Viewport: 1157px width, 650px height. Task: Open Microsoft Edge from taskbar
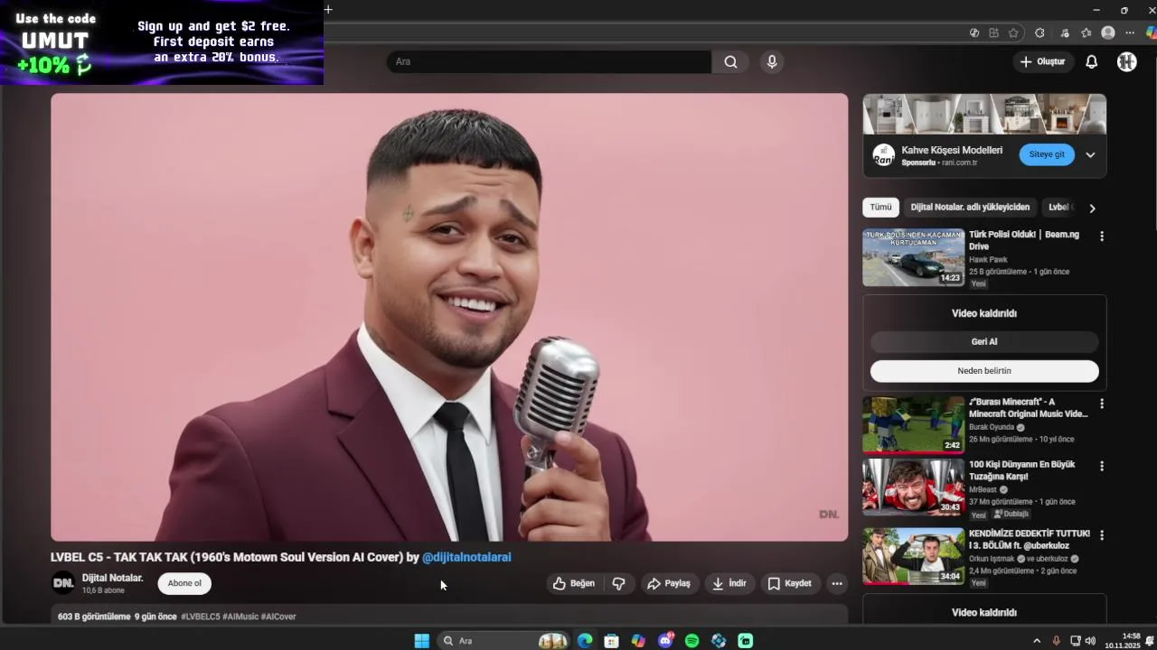click(585, 641)
